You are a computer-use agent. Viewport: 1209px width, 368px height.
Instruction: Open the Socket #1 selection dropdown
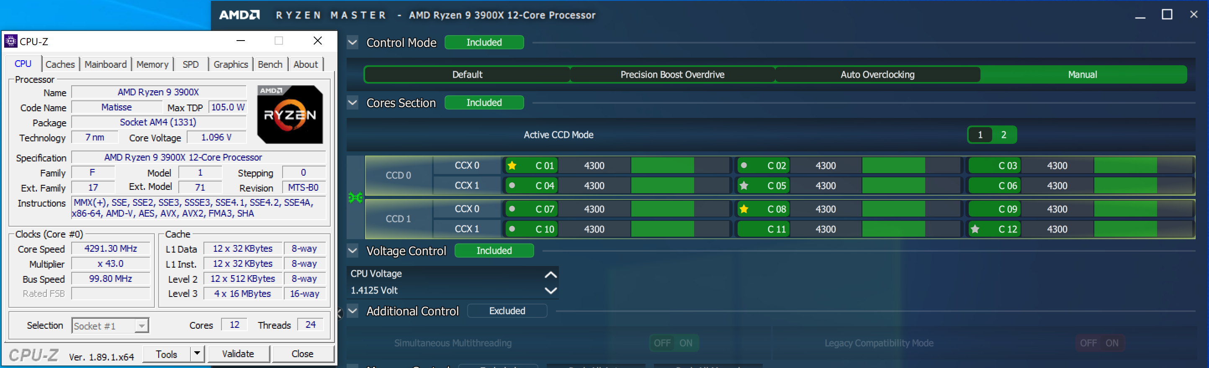(x=141, y=326)
